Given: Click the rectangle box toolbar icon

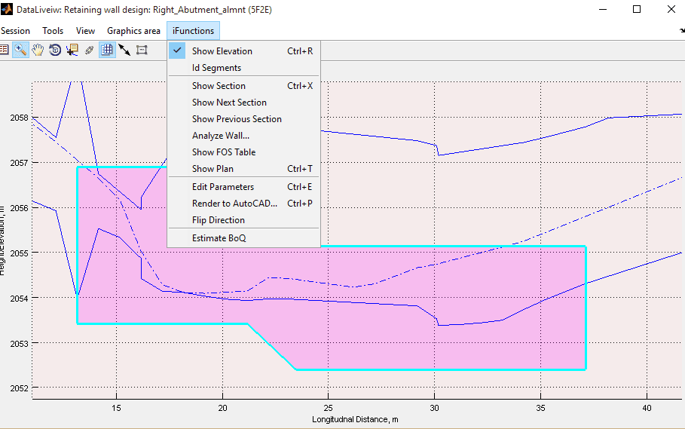Looking at the screenshot, I should (x=142, y=50).
